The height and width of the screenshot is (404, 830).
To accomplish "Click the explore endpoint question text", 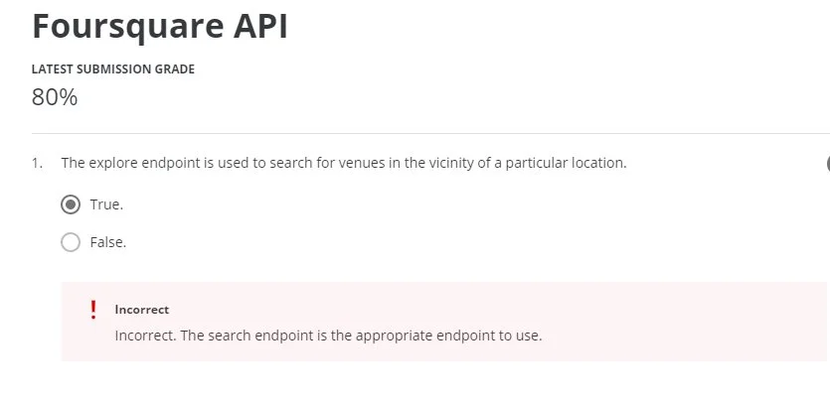I will coord(344,163).
